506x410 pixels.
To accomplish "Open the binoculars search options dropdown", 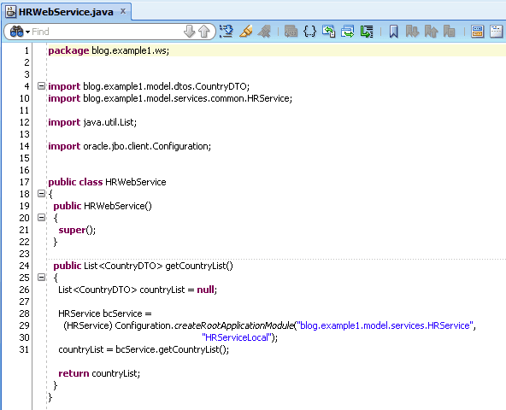I will [x=20, y=32].
